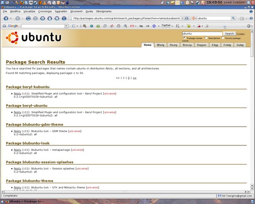
Task: Expand the address bar URL dropdown
Action: pos(182,18)
